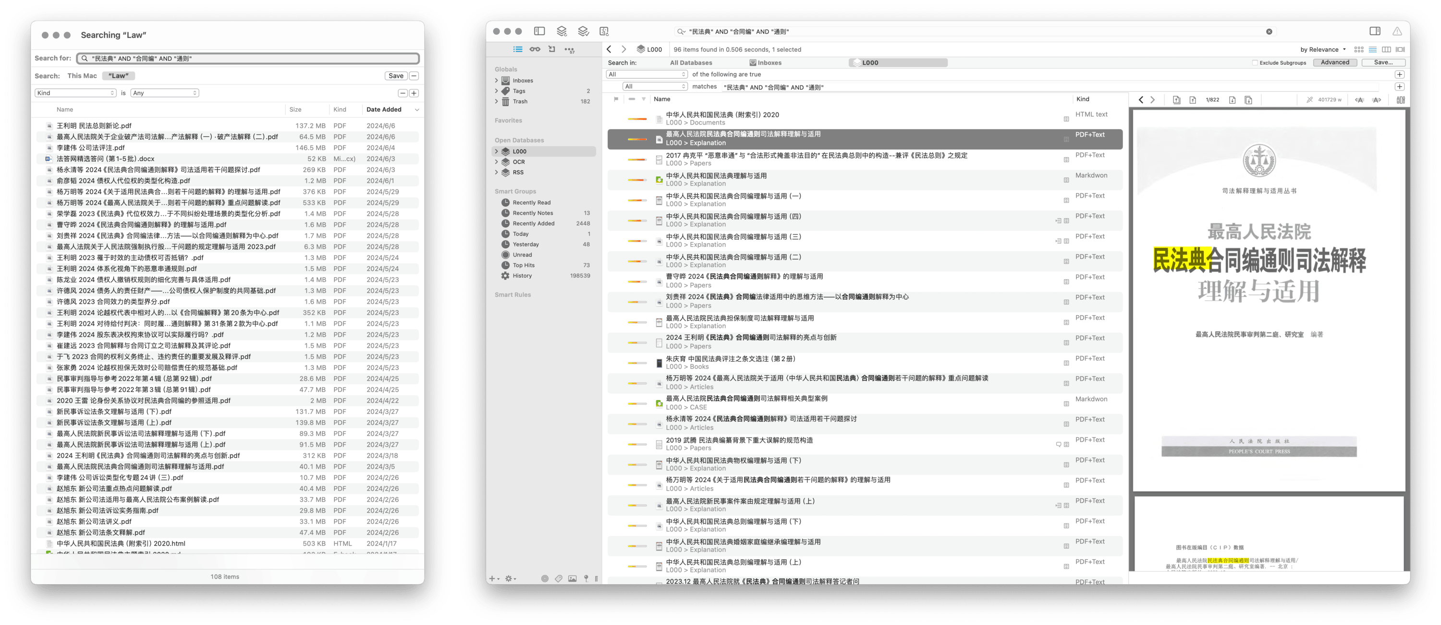Switch to cover flow view
The image size is (1441, 625).
pyautogui.click(x=1401, y=50)
